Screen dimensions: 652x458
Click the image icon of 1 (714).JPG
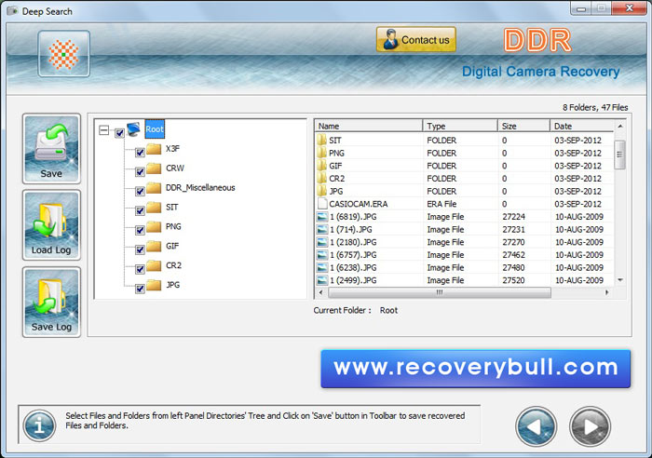[322, 229]
